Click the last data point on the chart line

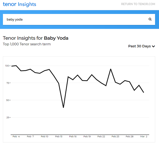pyautogui.click(x=144, y=92)
